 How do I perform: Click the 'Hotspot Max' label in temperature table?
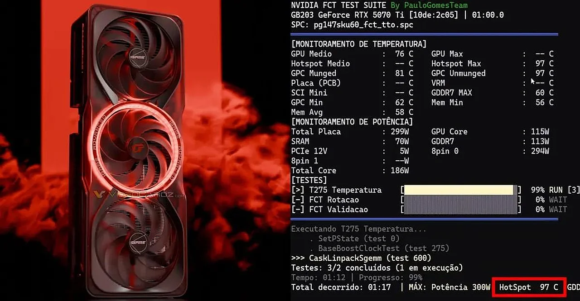tap(456, 63)
